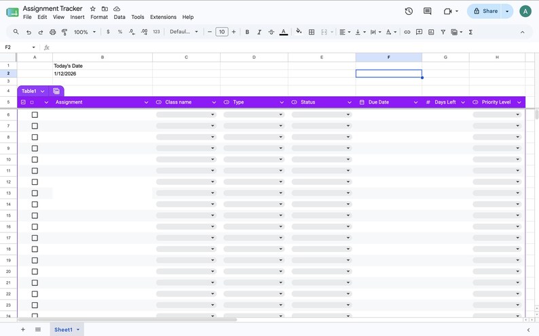Click the move to folder icon

tap(105, 9)
